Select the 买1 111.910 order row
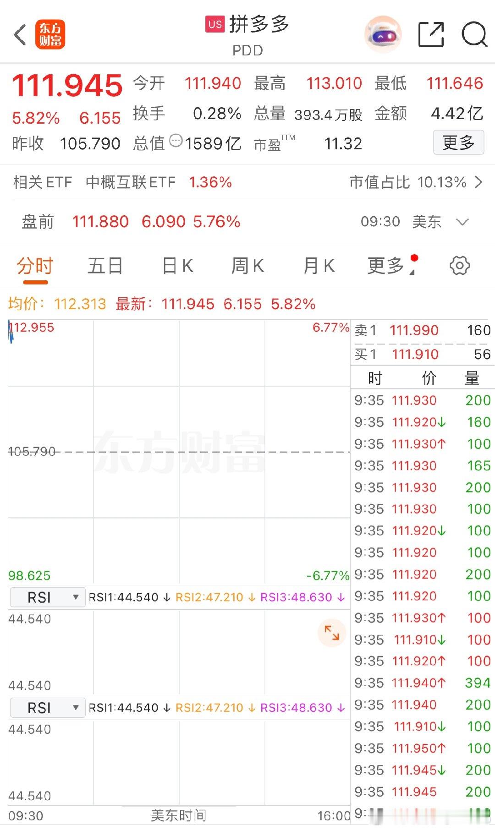Image resolution: width=495 pixels, height=830 pixels. pyautogui.click(x=423, y=354)
